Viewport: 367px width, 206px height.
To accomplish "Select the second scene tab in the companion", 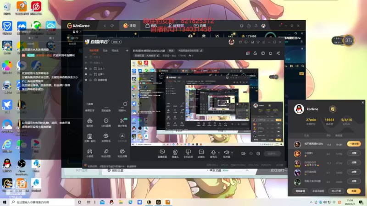I will (105, 50).
